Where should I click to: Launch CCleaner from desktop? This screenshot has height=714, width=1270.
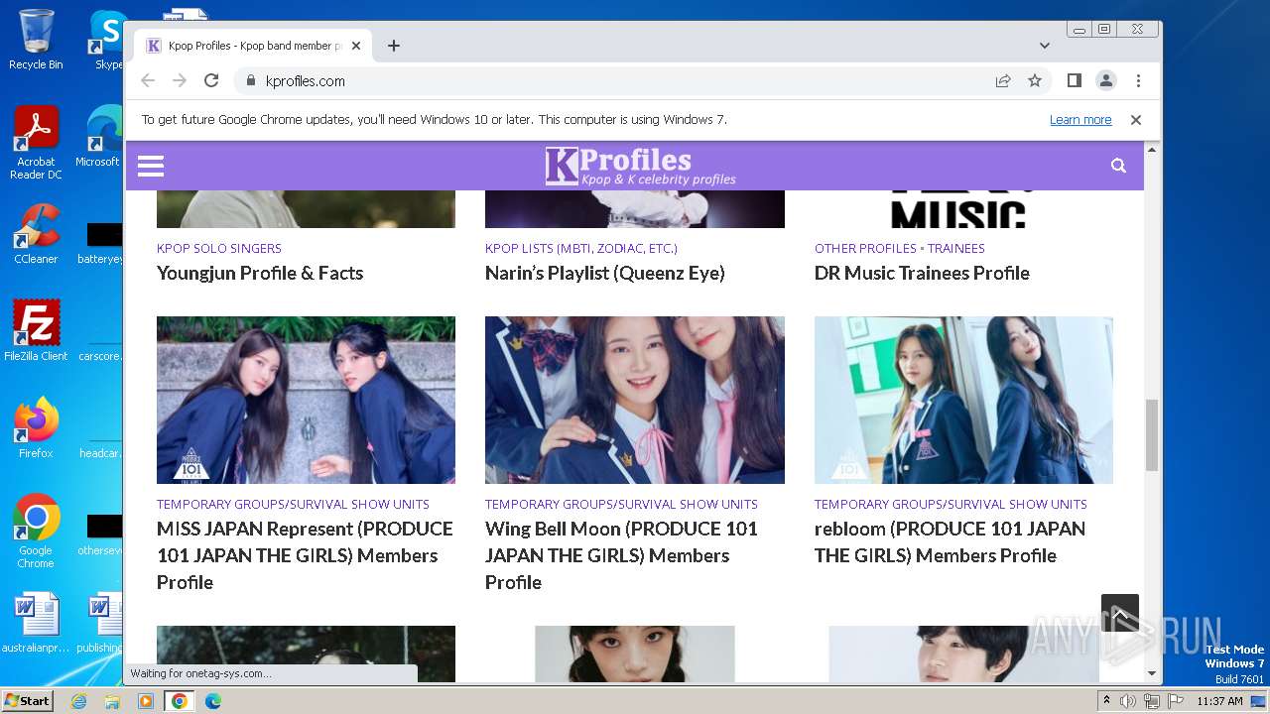36,234
